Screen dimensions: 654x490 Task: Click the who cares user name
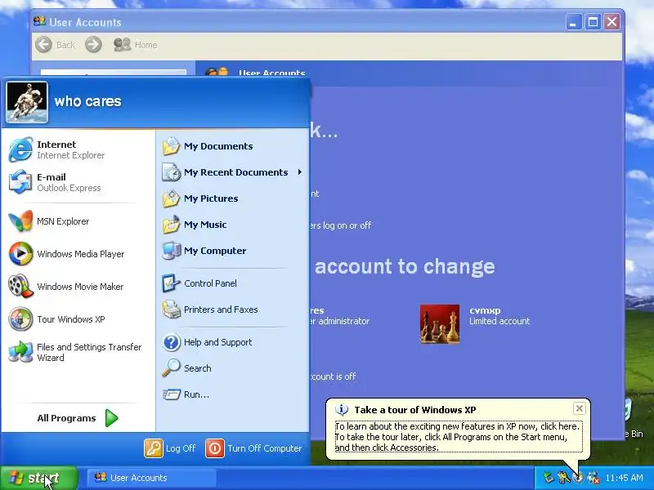point(88,101)
